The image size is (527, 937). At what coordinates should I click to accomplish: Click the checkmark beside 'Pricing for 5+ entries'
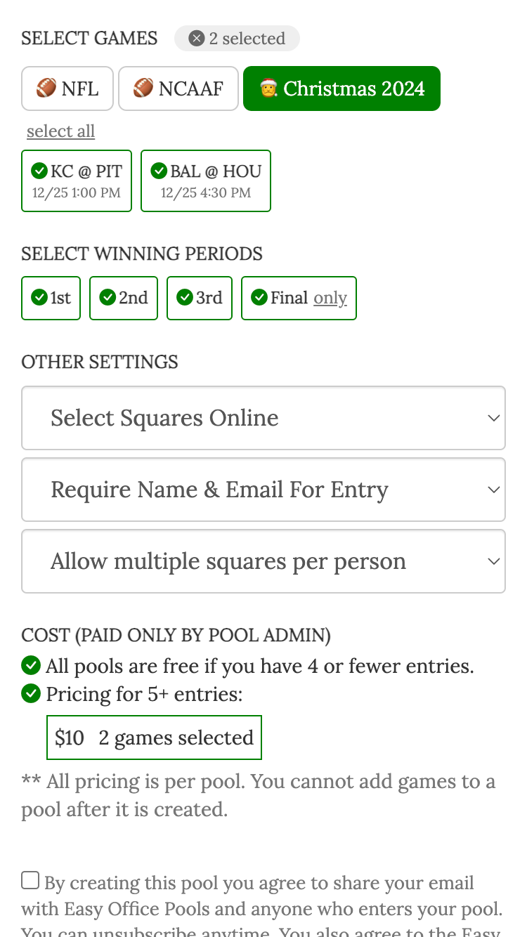tap(31, 693)
